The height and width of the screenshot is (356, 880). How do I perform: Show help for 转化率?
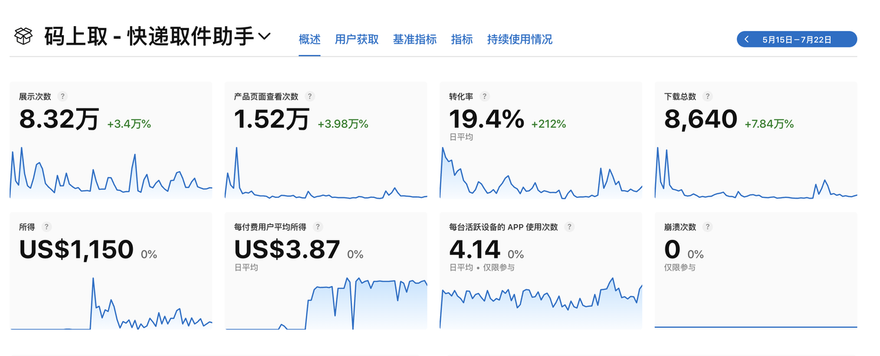484,97
